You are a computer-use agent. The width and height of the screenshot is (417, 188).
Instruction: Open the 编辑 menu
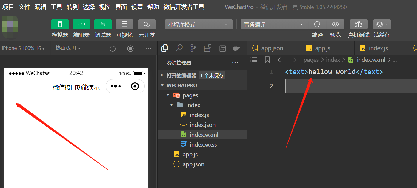[40, 7]
